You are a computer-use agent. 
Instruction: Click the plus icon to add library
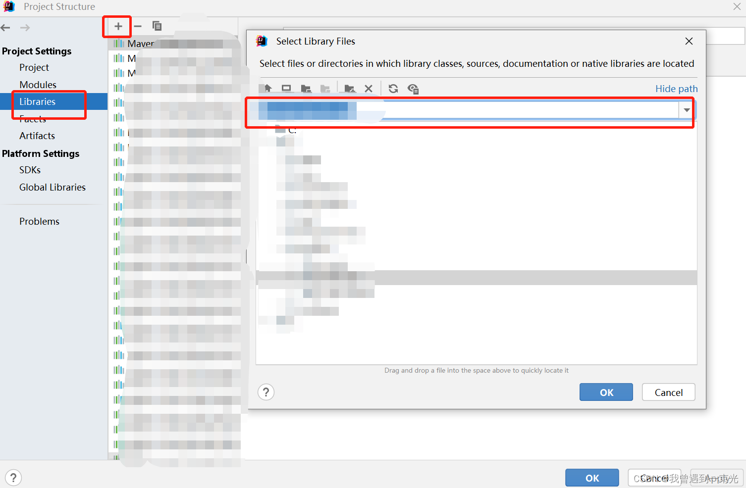[x=118, y=26]
